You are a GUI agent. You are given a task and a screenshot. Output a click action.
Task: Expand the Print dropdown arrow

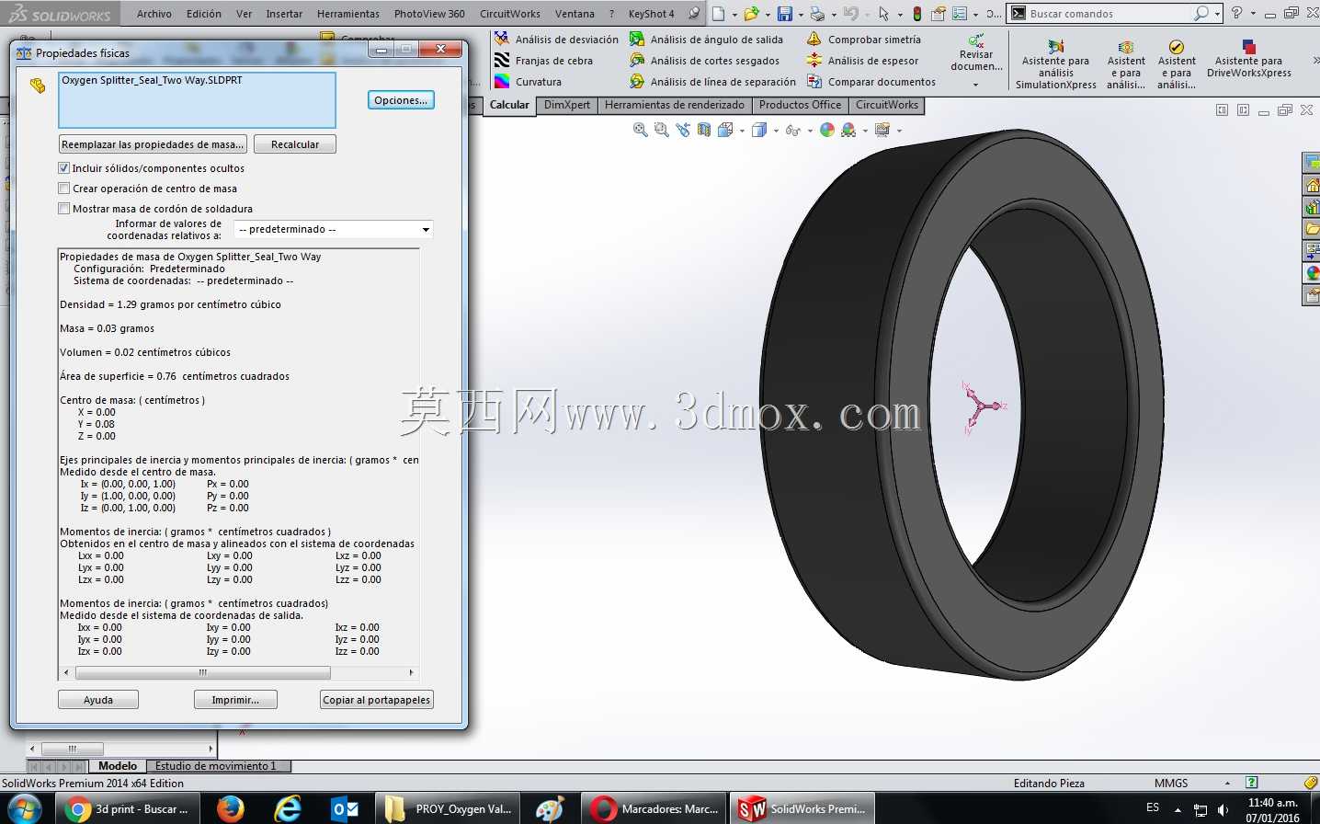click(833, 14)
